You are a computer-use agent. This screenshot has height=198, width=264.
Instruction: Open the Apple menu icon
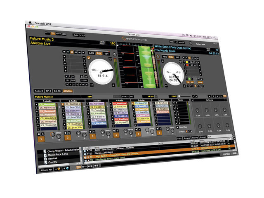pyautogui.click(x=31, y=22)
